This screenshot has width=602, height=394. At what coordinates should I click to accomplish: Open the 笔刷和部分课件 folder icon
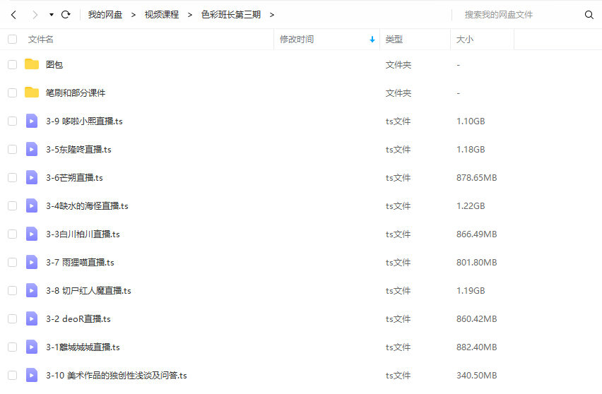(32, 92)
